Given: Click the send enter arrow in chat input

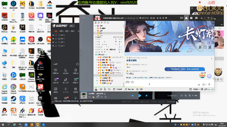Looking at the screenshot, I should [x=199, y=84].
